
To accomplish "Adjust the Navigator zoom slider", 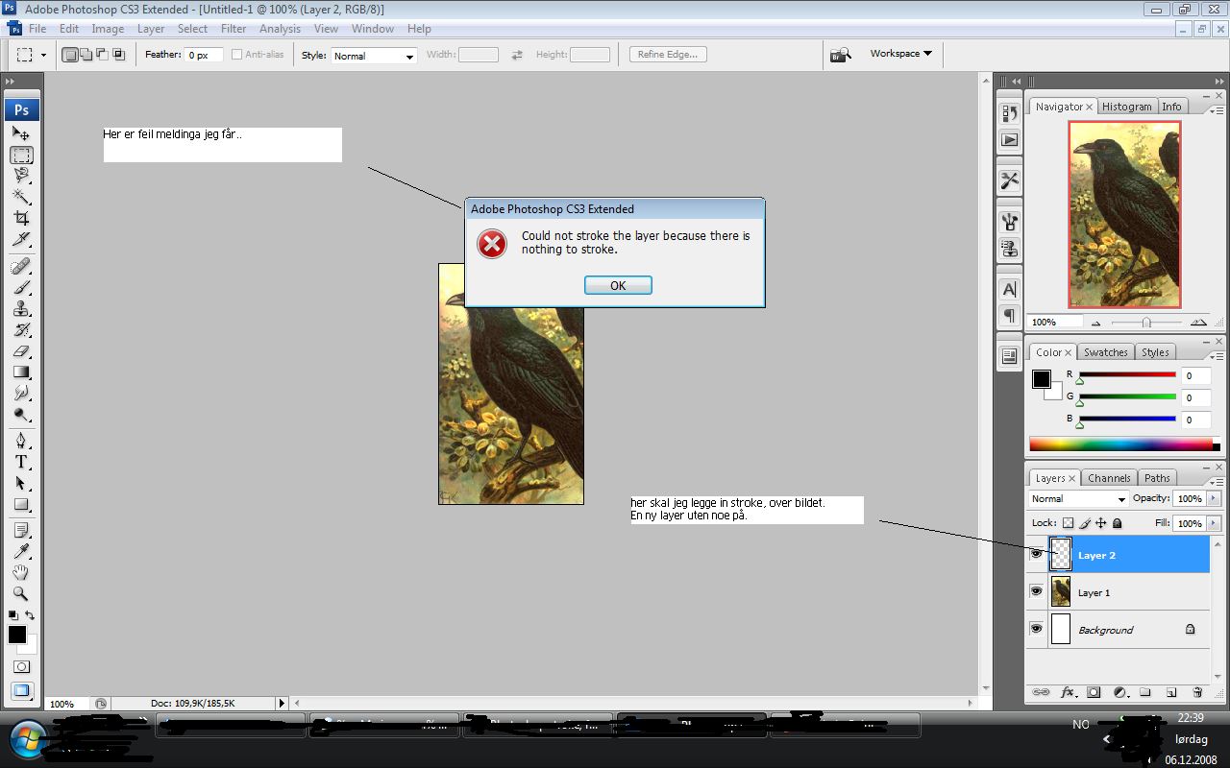I will tap(1146, 323).
